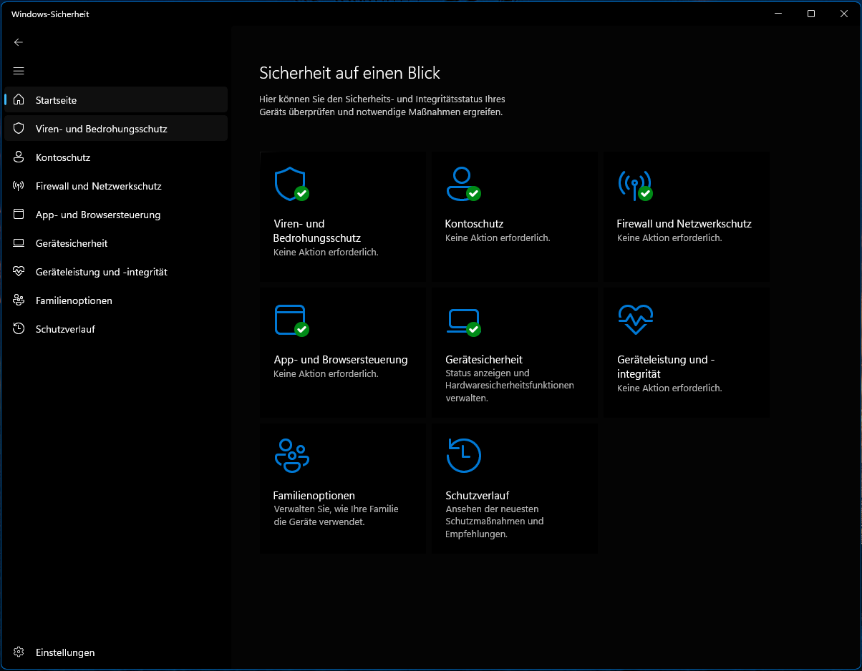Open Kontoschutz from the sidebar

click(63, 157)
